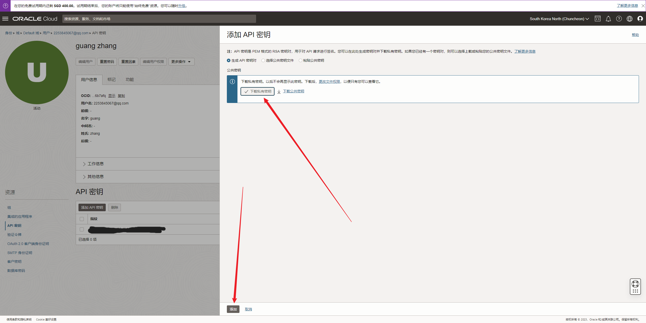Open the hamburger navigation menu
Screen dimensions: 646x323
(5, 19)
